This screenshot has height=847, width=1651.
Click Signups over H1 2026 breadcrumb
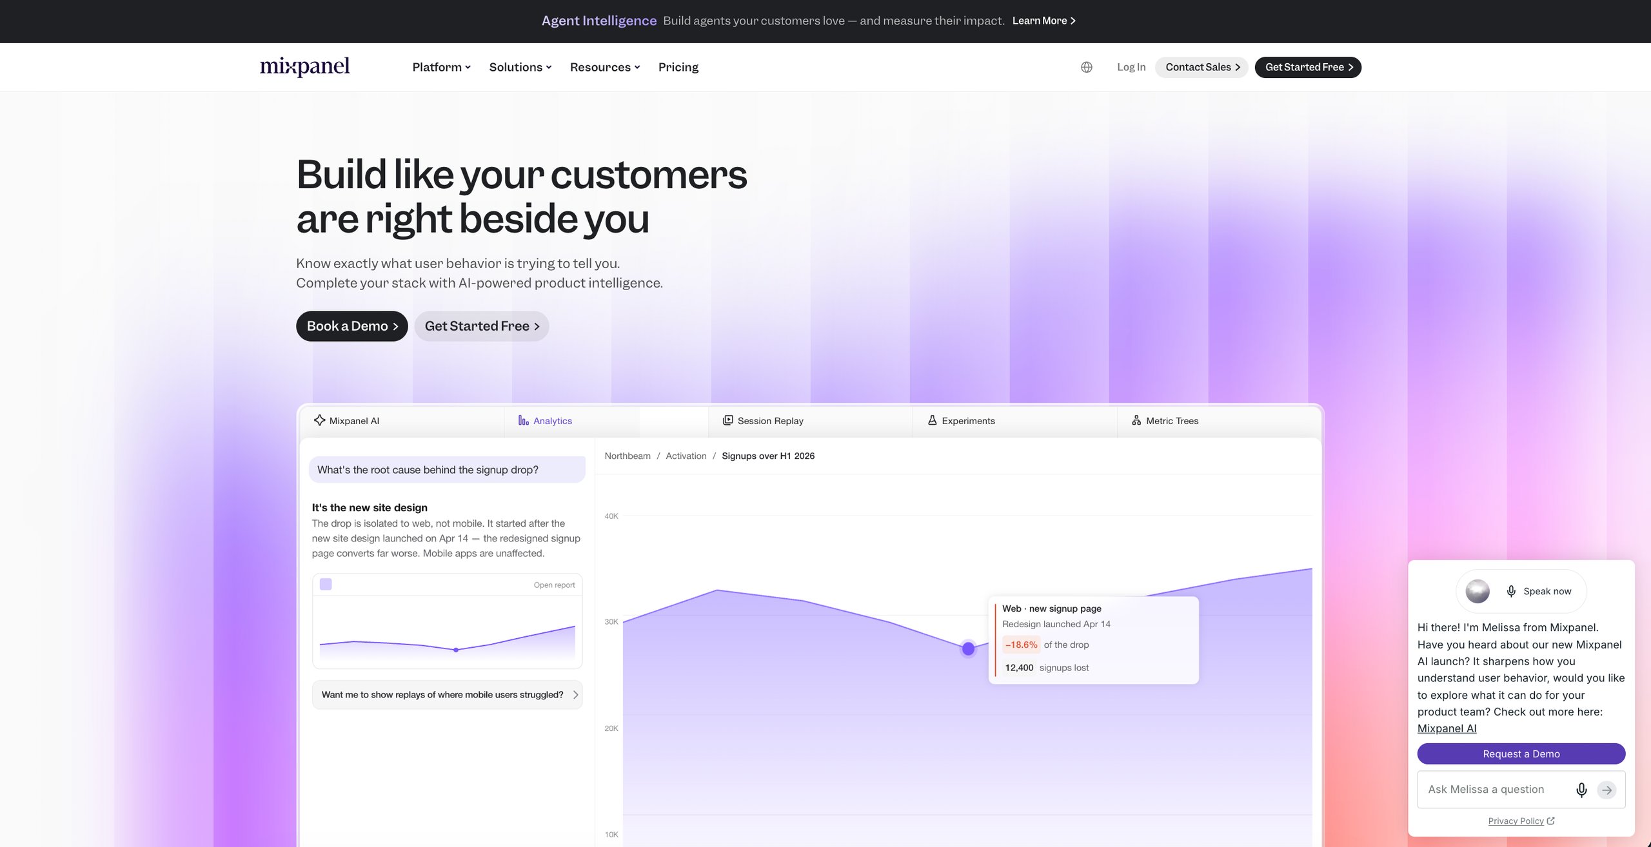[768, 456]
